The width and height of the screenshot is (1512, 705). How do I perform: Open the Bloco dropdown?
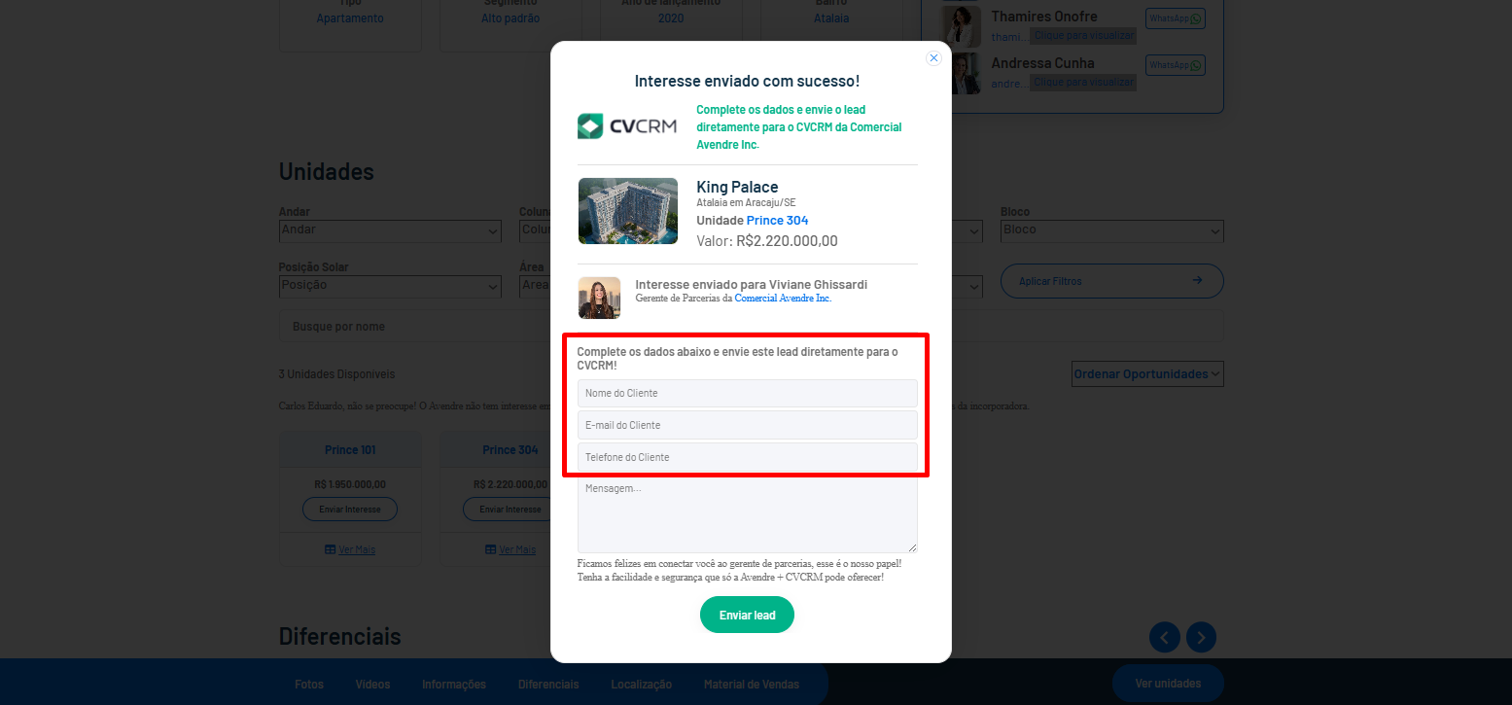pyautogui.click(x=1111, y=230)
